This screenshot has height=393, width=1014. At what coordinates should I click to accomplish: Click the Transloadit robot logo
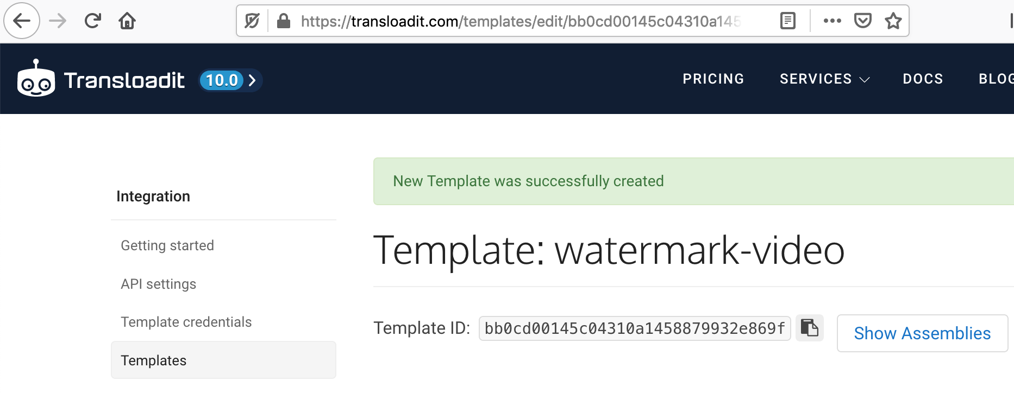pyautogui.click(x=36, y=79)
